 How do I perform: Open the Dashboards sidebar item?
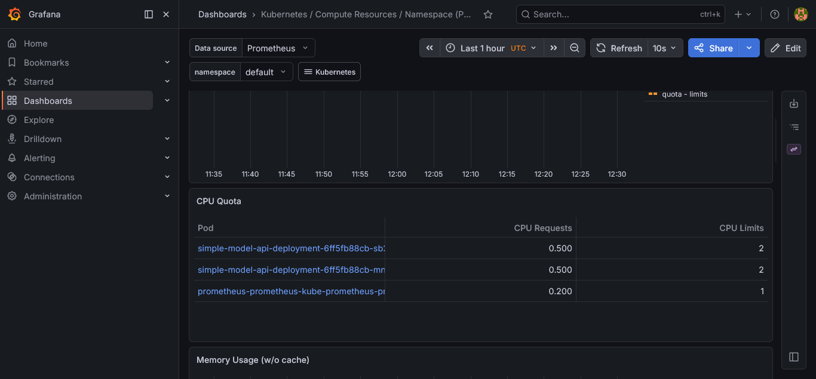tap(78, 101)
